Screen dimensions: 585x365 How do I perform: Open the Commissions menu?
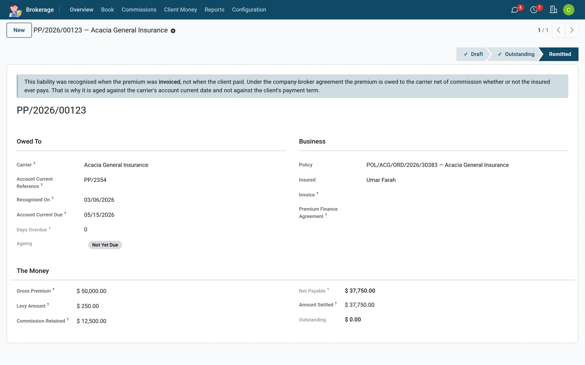tap(139, 10)
